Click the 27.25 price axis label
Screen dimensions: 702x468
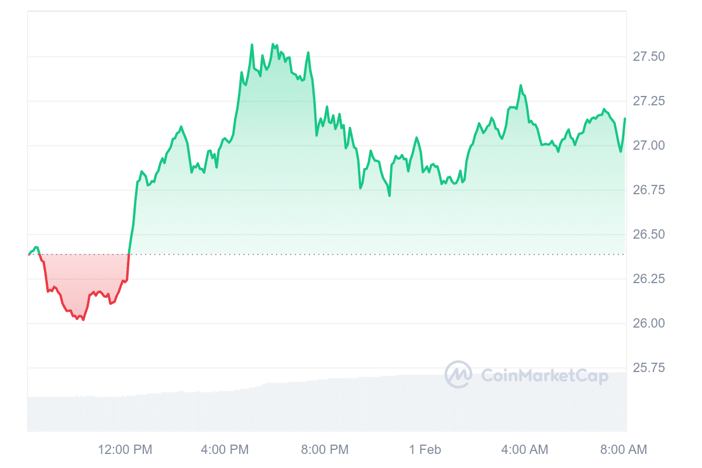click(x=648, y=101)
